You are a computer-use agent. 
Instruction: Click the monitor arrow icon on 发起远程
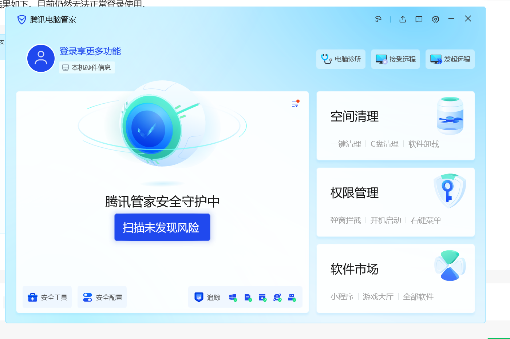tap(436, 59)
